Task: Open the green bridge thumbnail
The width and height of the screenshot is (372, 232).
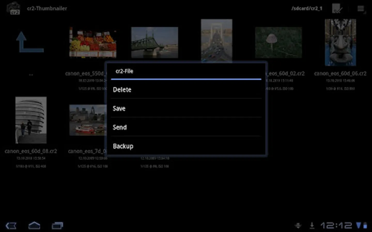Action: pyautogui.click(x=154, y=43)
